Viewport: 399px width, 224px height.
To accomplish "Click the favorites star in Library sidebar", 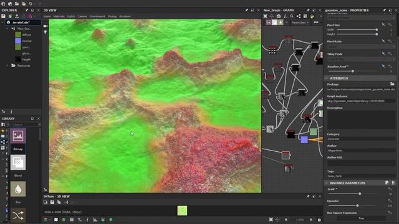I will [3, 131].
